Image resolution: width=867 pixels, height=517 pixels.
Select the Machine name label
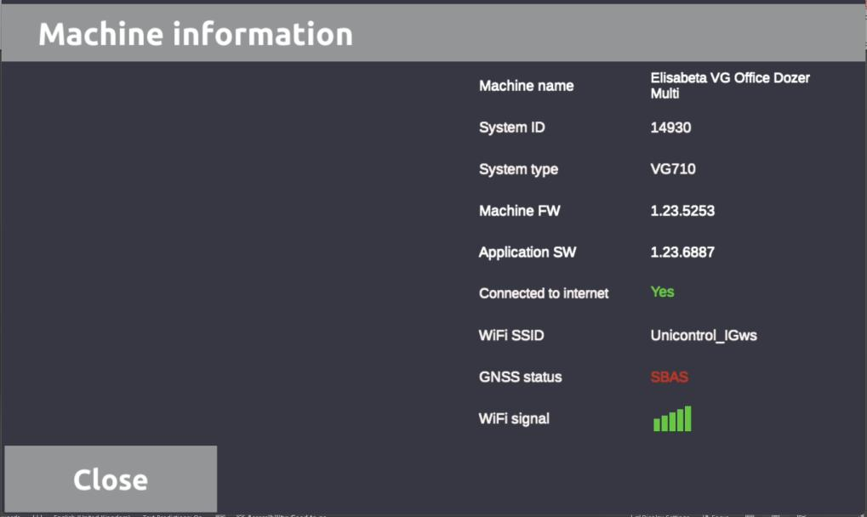pos(526,86)
